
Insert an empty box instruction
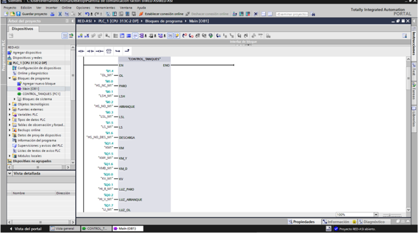point(109,51)
